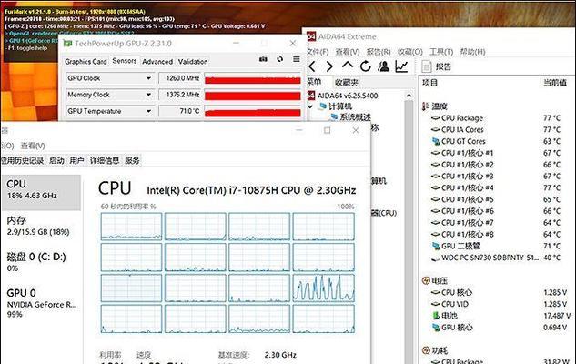Screen dimensions: 576x364
Task: Click the spiking CPU core graph
Action: (324, 288)
